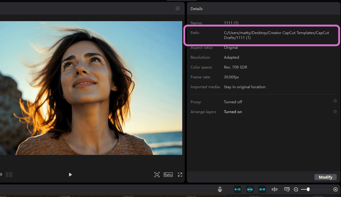This screenshot has height=197, width=341.
Task: Click the 'Resolution:' label
Action: click(200, 57)
